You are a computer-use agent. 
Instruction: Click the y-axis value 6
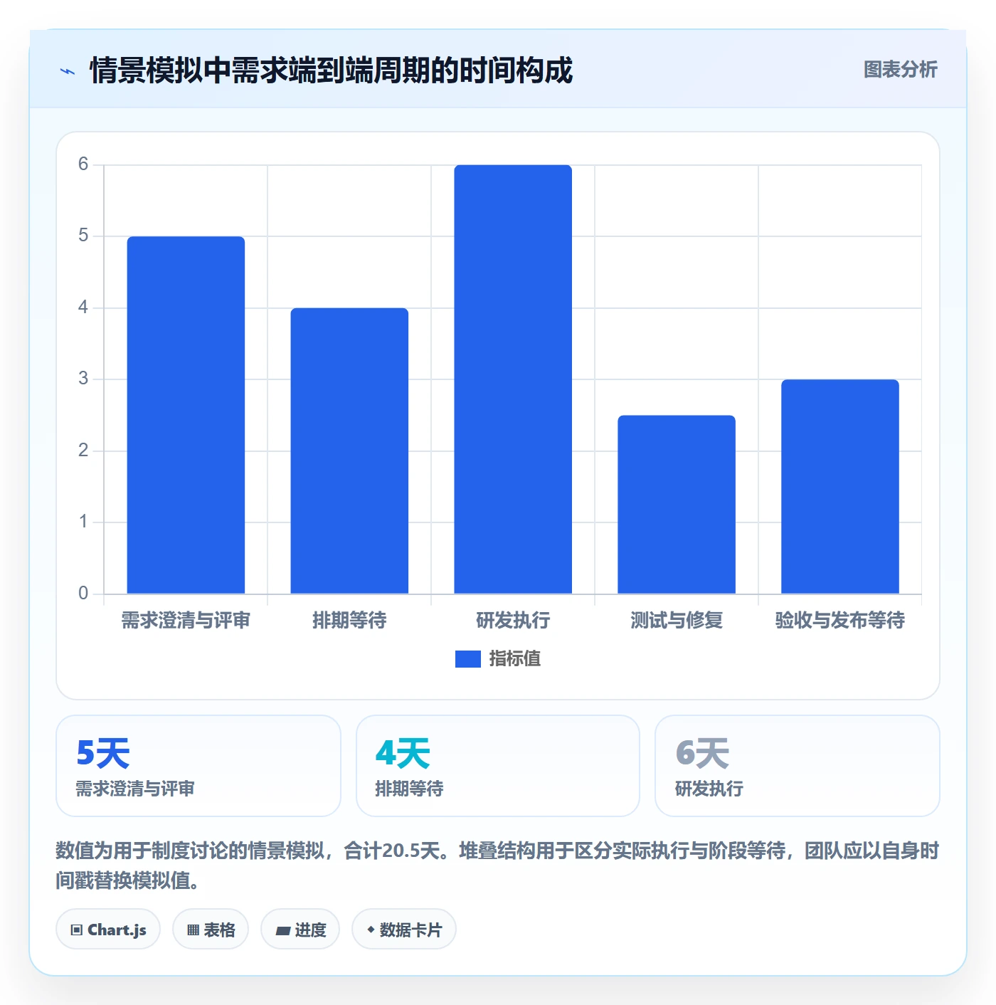click(x=83, y=164)
